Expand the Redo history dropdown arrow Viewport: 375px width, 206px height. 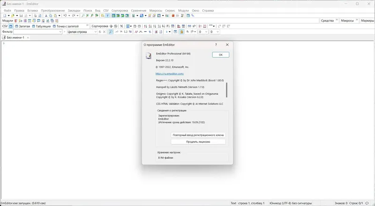tap(77, 16)
